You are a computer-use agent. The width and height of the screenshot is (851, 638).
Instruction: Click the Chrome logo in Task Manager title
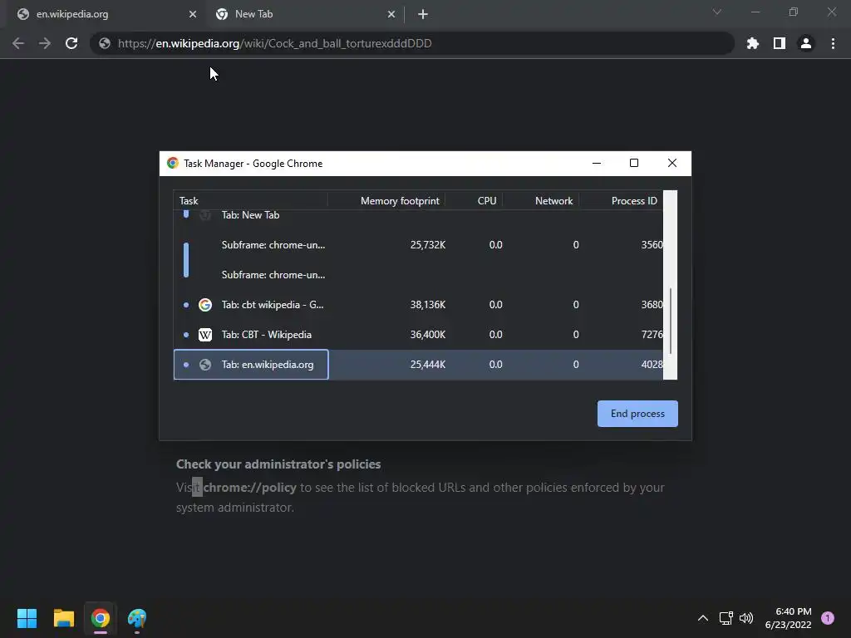pyautogui.click(x=173, y=164)
